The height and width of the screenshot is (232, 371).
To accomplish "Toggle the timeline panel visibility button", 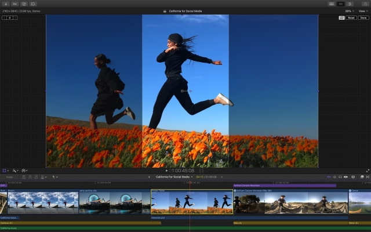I will [340, 3].
